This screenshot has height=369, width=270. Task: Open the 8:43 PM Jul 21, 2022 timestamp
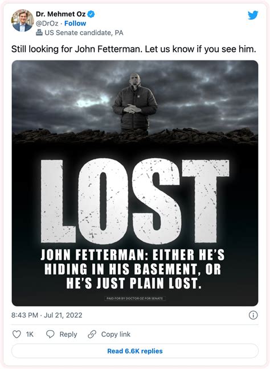[x=47, y=315]
